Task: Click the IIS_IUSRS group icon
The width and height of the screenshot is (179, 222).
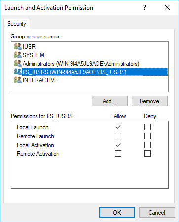Action: coord(18,72)
